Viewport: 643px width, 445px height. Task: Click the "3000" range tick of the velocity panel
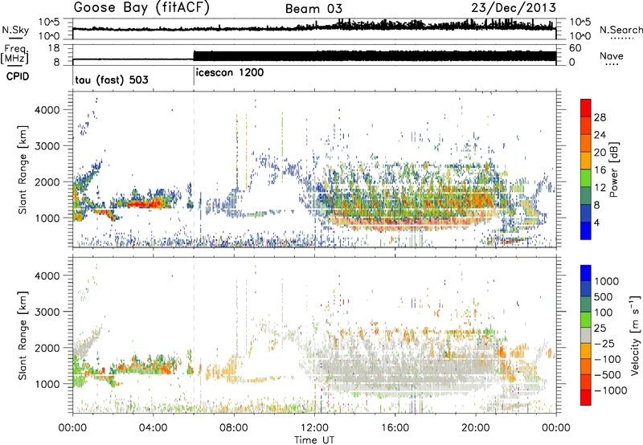click(47, 312)
